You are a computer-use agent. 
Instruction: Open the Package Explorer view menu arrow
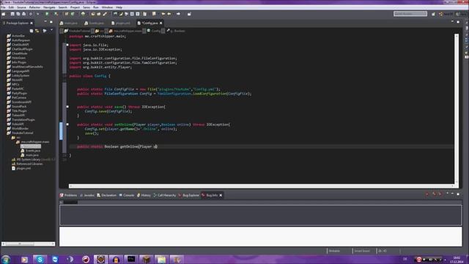point(51,30)
